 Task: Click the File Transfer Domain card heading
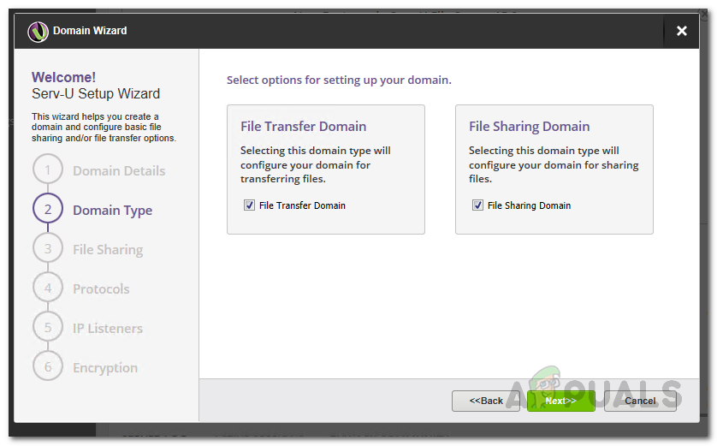point(303,126)
